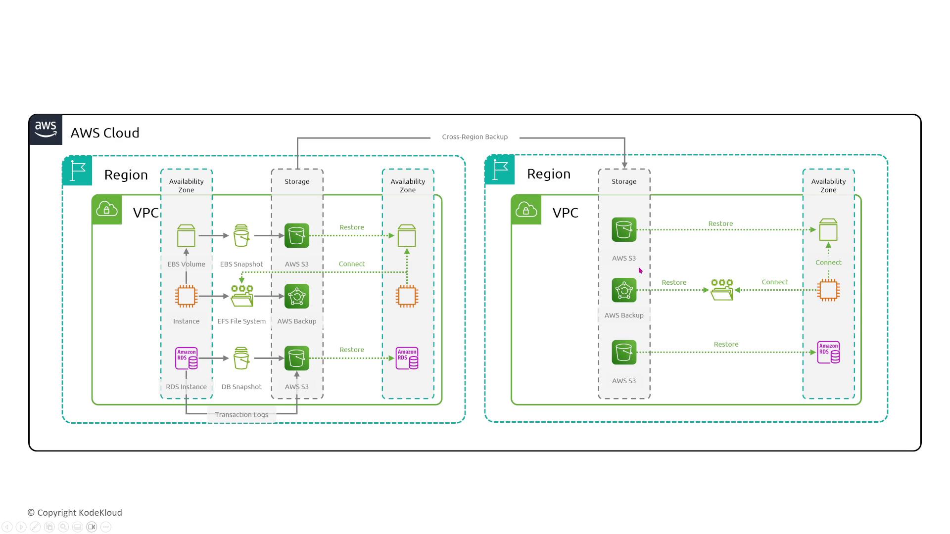950x534 pixels.
Task: Click the EC2 Instance chip icon above the Instance label
Action: coord(187,296)
